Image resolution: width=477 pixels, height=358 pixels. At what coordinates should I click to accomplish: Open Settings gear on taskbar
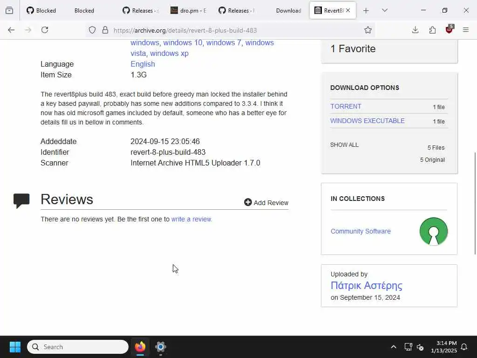pos(161,347)
